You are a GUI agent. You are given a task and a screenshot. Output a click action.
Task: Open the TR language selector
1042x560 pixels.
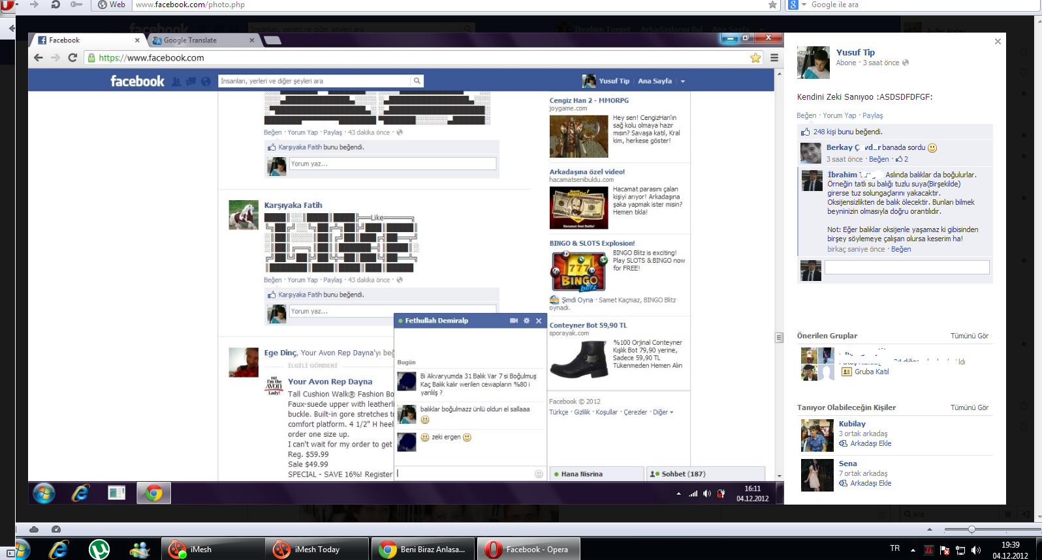tap(895, 549)
